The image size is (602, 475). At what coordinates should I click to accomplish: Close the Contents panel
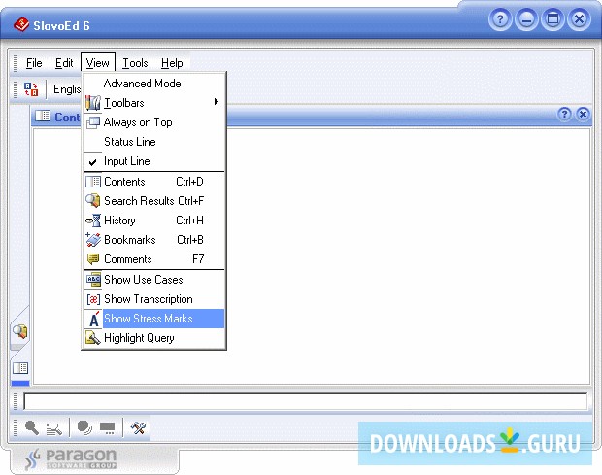click(583, 114)
